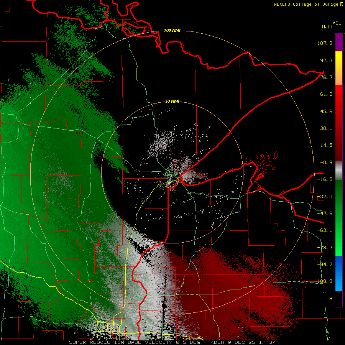
Task: Select the 61.2 scale value
Action: [x=326, y=94]
